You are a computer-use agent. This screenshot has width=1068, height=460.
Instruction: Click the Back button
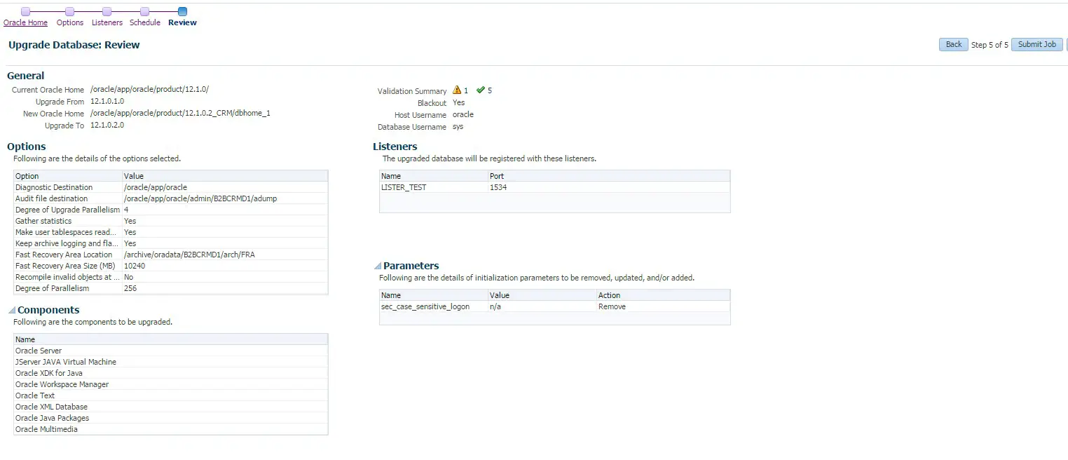pyautogui.click(x=954, y=44)
